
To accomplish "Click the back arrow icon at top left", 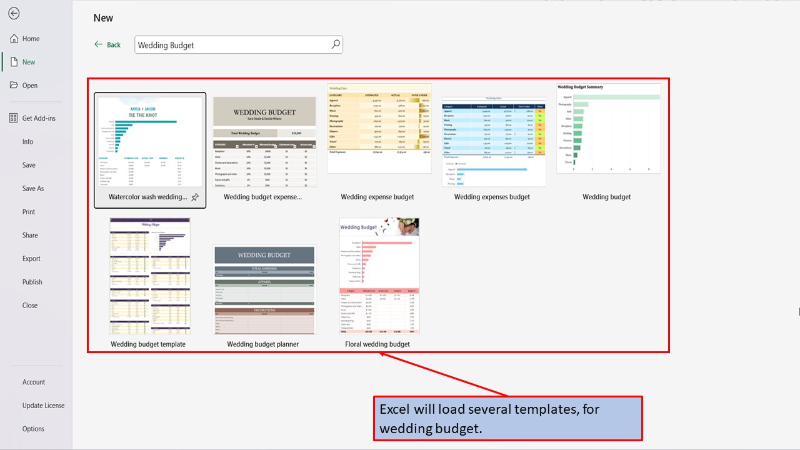I will (x=14, y=13).
